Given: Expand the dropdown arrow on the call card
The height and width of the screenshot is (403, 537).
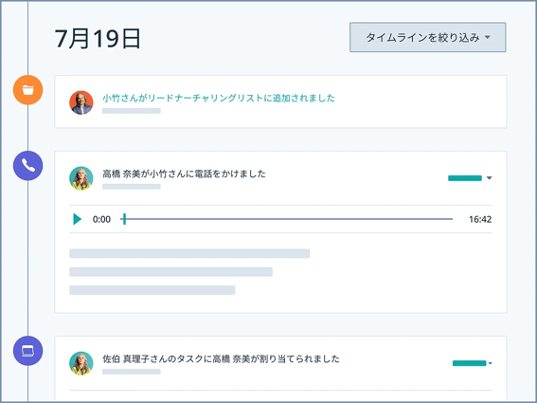Looking at the screenshot, I should pos(489,178).
